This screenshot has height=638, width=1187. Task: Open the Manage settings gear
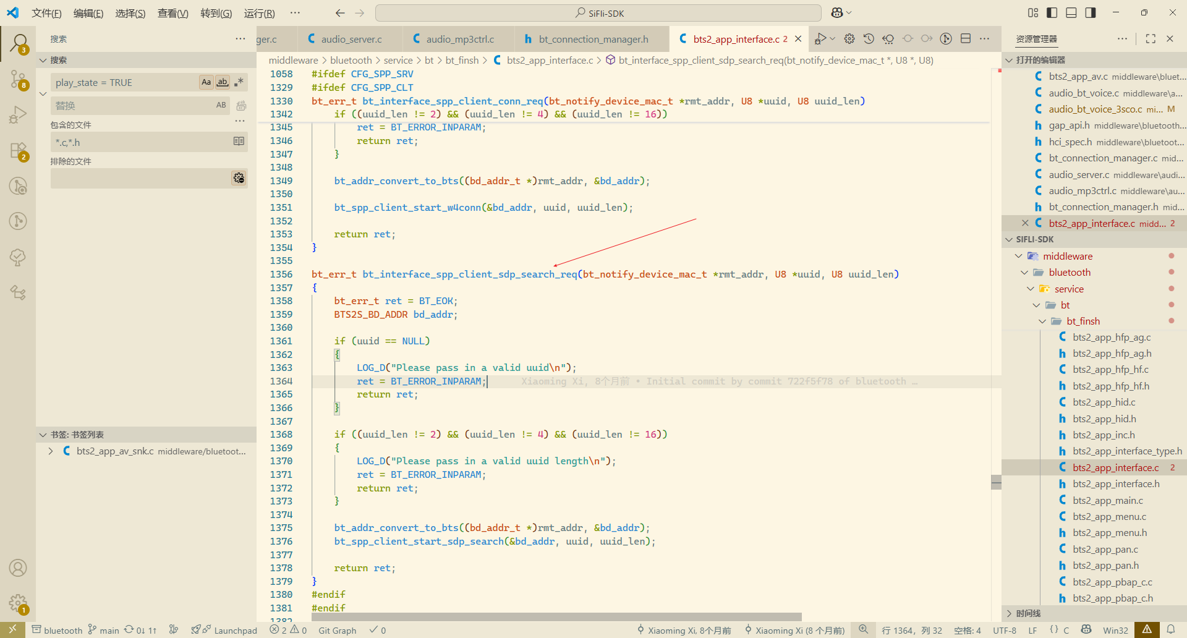(x=18, y=603)
